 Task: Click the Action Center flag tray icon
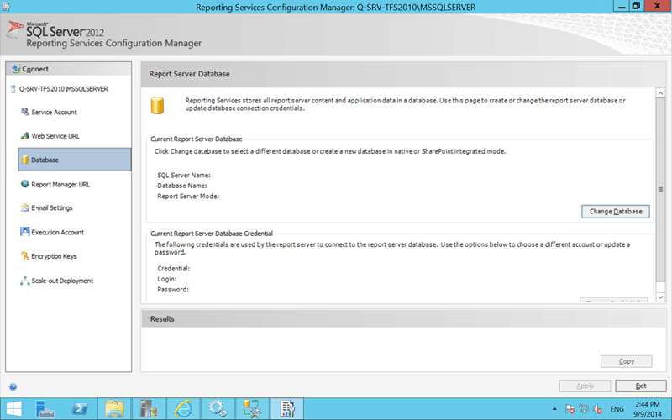pos(570,409)
